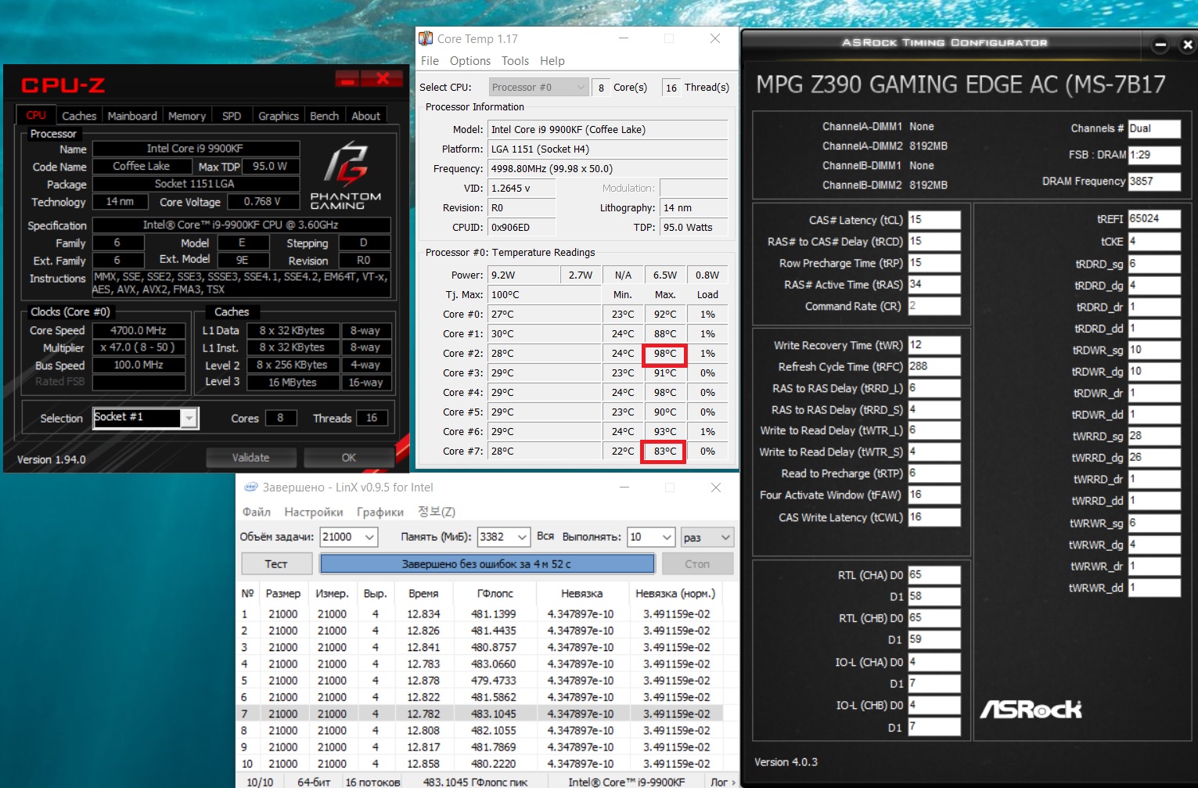Click the Channels # field showing Dual
The width and height of the screenshot is (1198, 788).
(1154, 128)
